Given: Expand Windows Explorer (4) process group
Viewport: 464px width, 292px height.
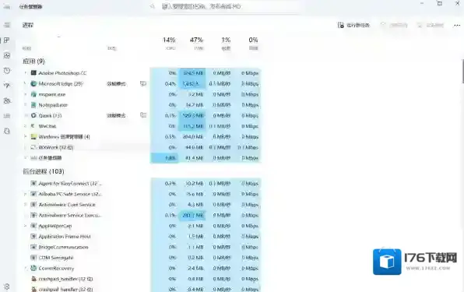Looking at the screenshot, I should click(x=26, y=137).
